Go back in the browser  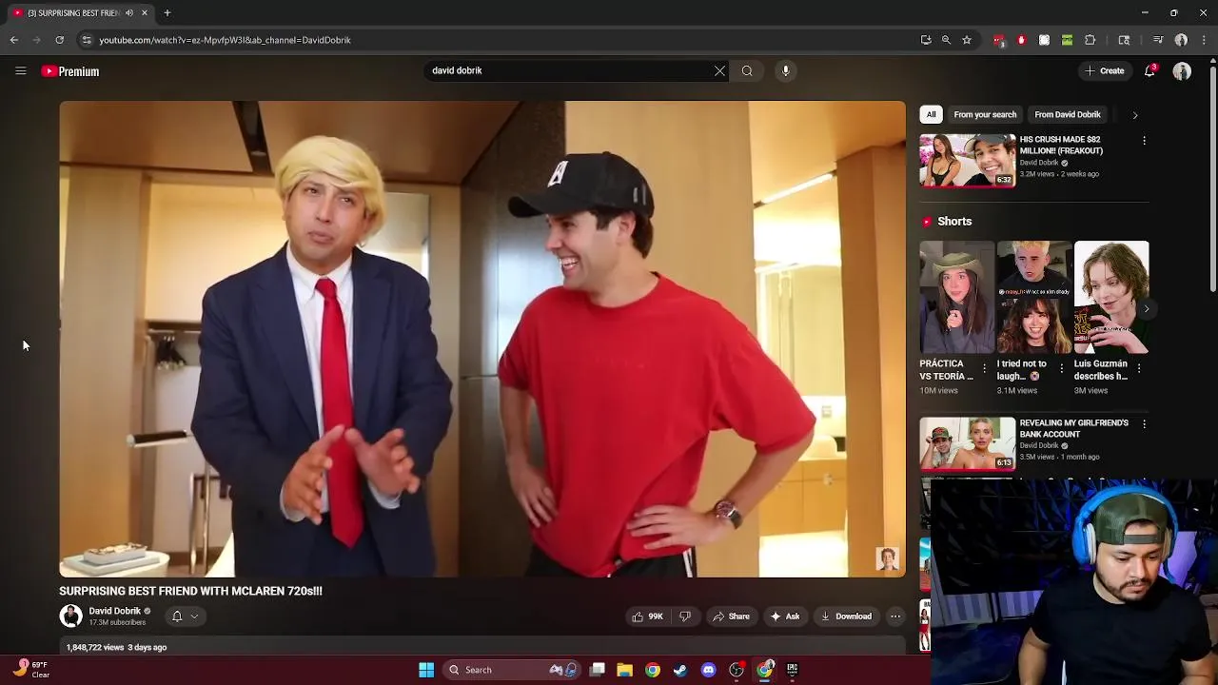click(14, 40)
